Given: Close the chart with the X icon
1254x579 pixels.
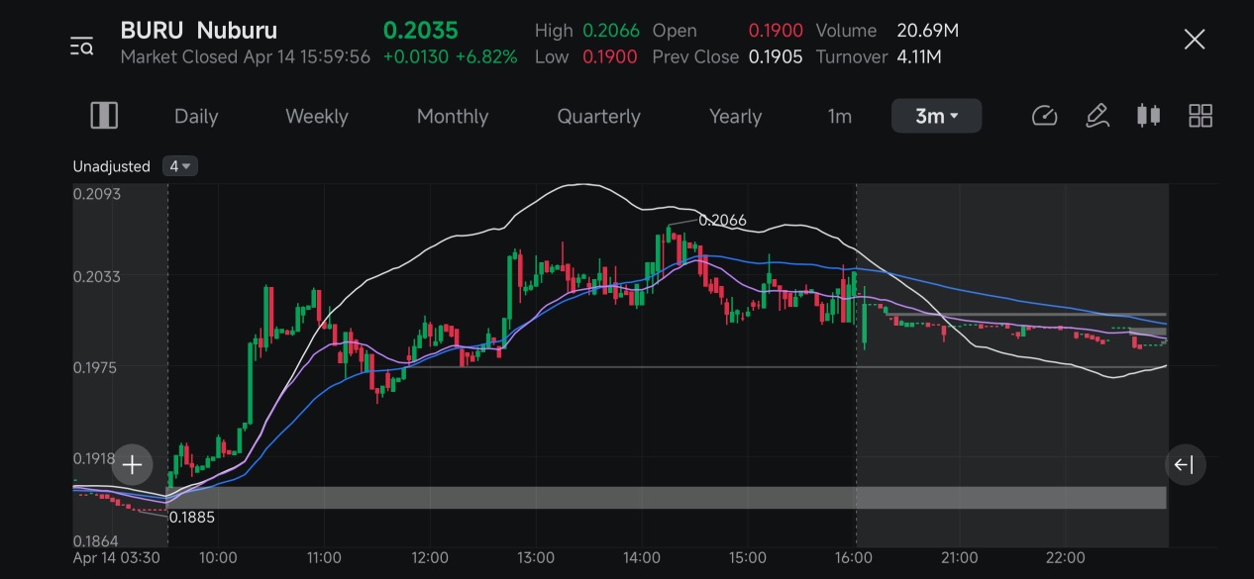Looking at the screenshot, I should pyautogui.click(x=1195, y=40).
